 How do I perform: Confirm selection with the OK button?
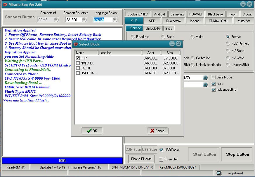coord(92,131)
